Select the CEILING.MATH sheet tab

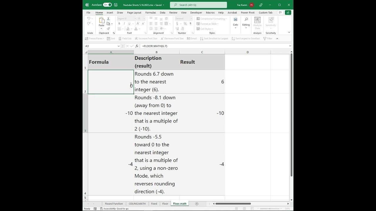click(137, 204)
